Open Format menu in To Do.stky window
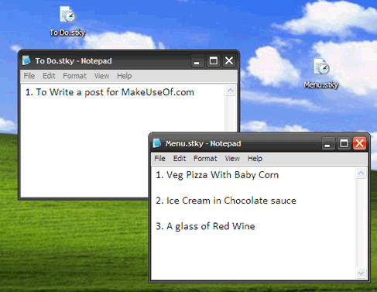The image size is (377, 292). (74, 76)
